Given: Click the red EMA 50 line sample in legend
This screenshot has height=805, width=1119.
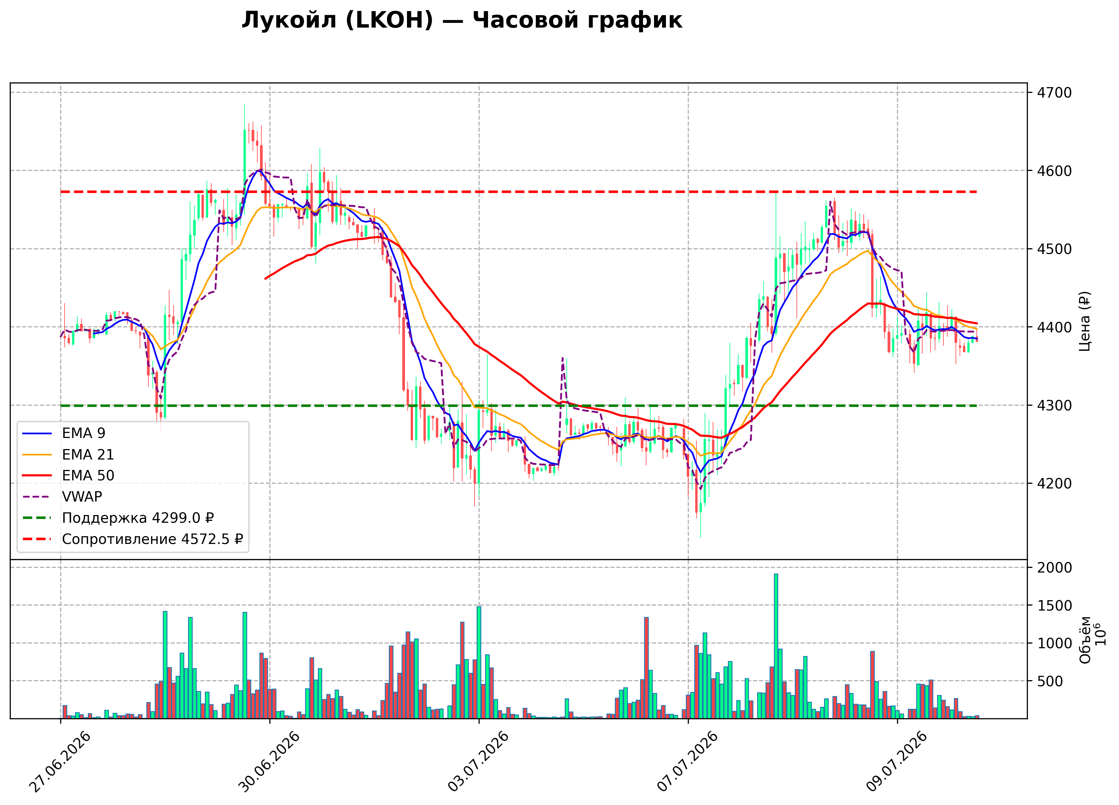Looking at the screenshot, I should point(37,476).
